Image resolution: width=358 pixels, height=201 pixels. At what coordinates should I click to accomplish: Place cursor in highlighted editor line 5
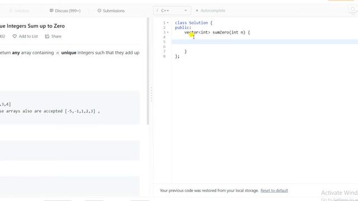pos(265,42)
